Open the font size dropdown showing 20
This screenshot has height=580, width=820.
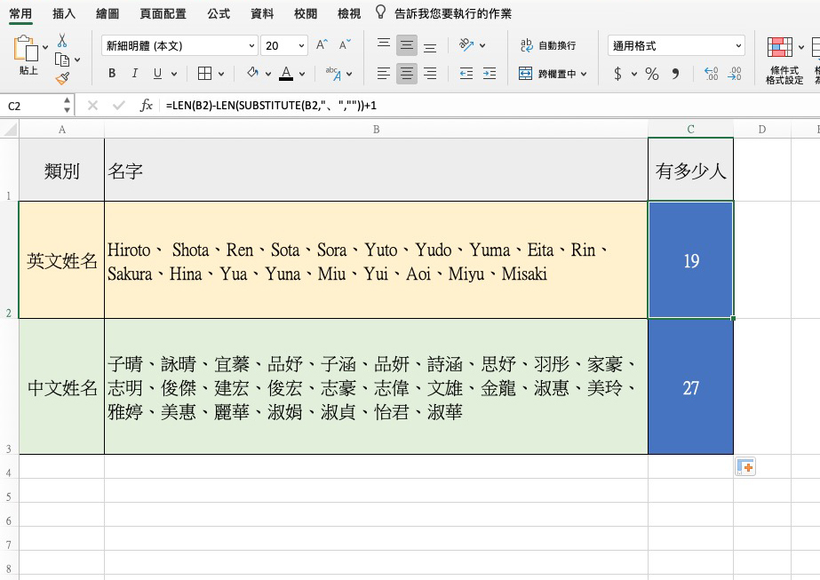coord(283,44)
